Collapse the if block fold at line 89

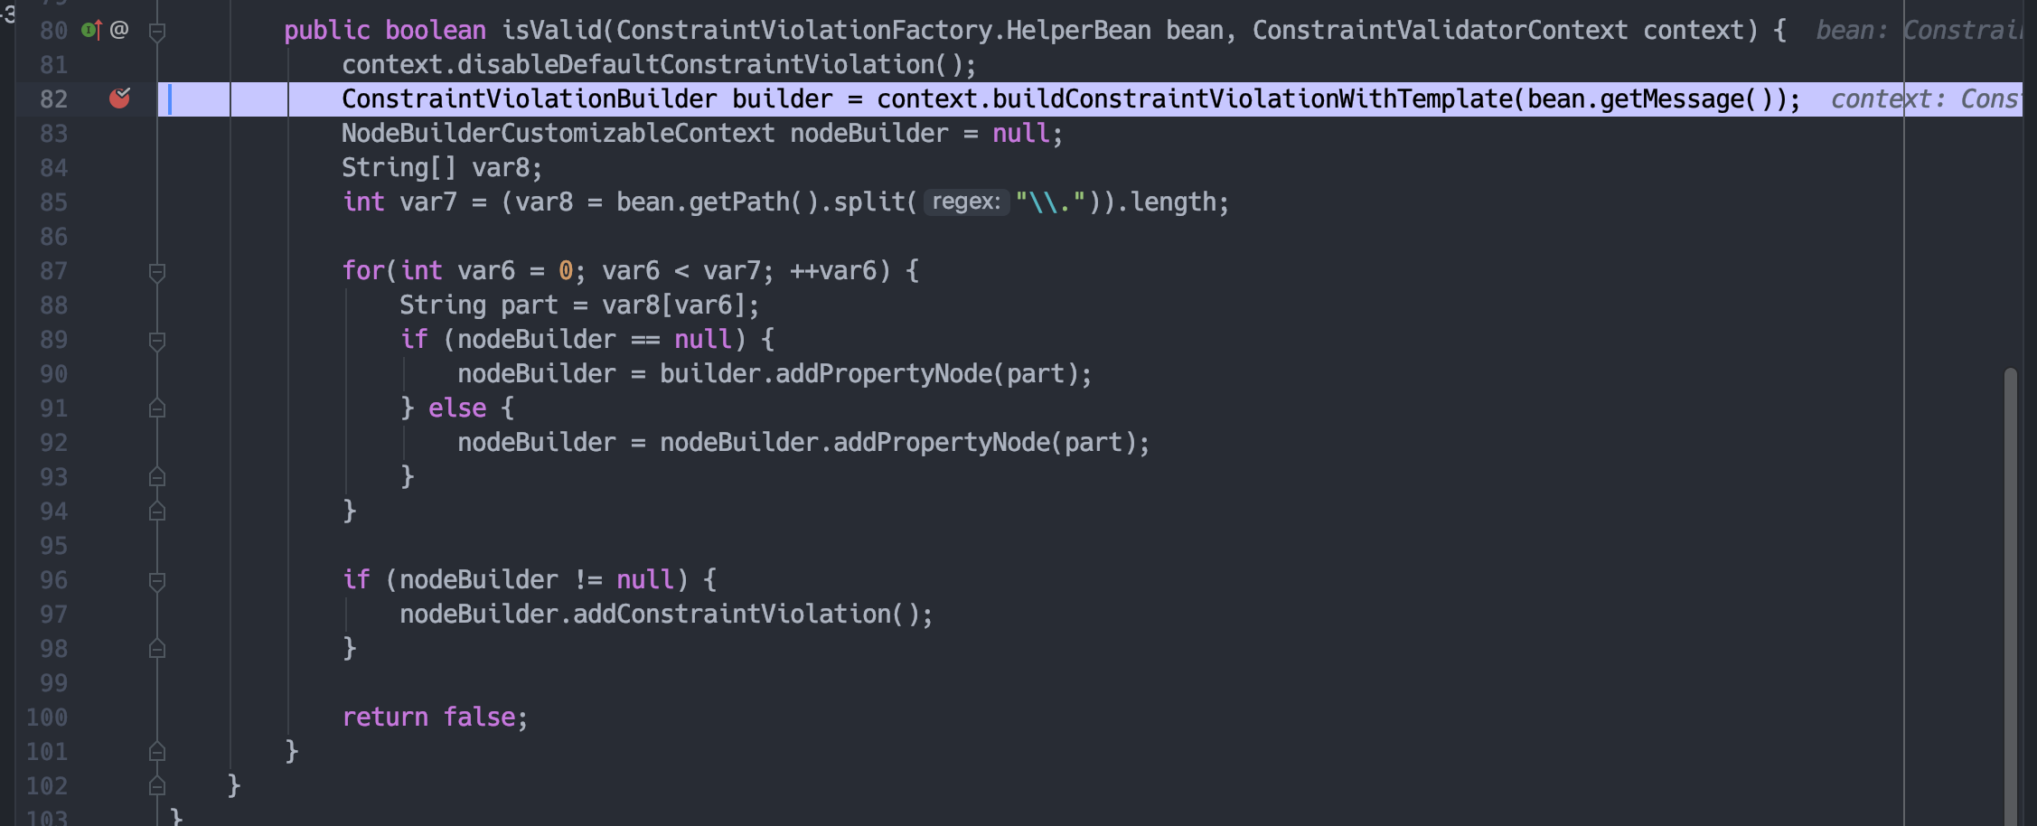[157, 342]
